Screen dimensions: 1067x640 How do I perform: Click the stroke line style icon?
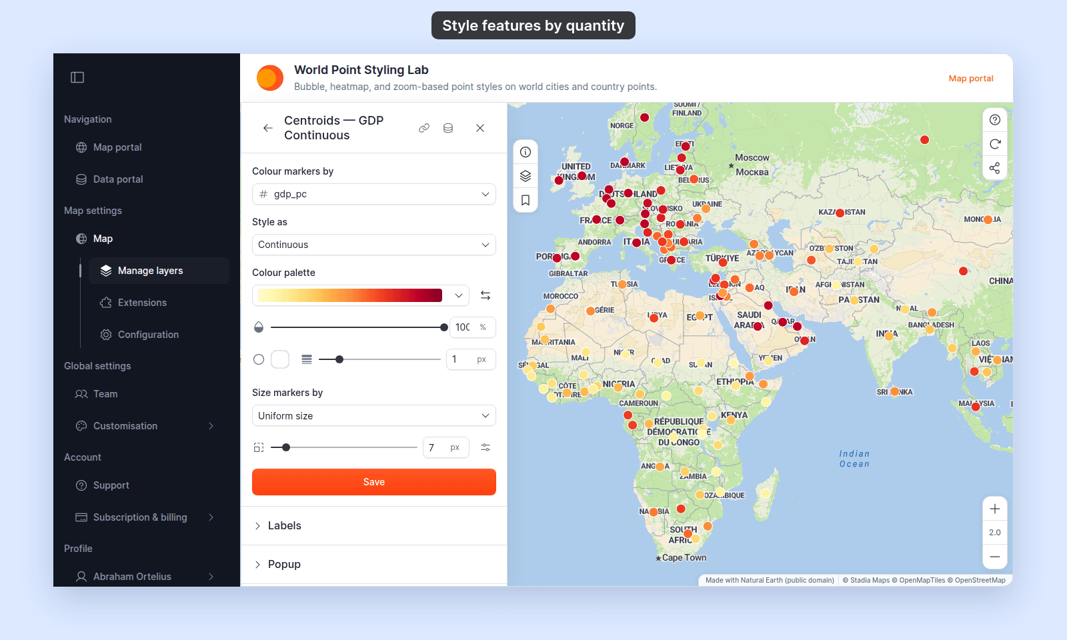tap(307, 359)
